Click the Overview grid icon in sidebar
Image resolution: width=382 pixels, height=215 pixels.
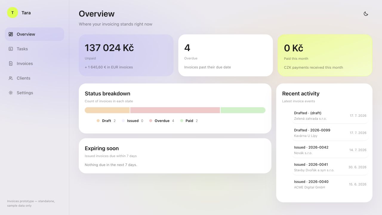(11, 34)
